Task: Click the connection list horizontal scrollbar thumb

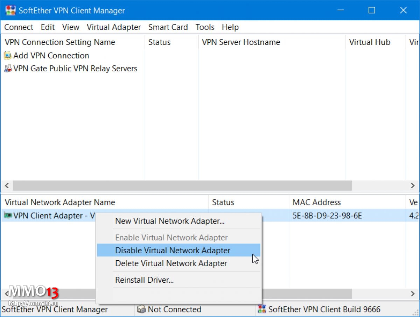Action: 182,185
